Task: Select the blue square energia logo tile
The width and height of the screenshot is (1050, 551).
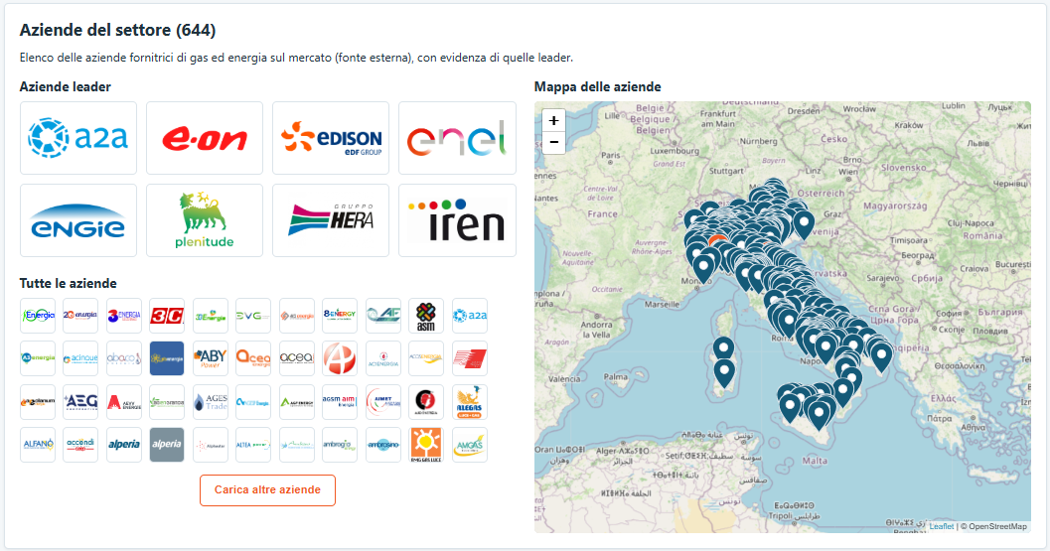Action: click(167, 358)
